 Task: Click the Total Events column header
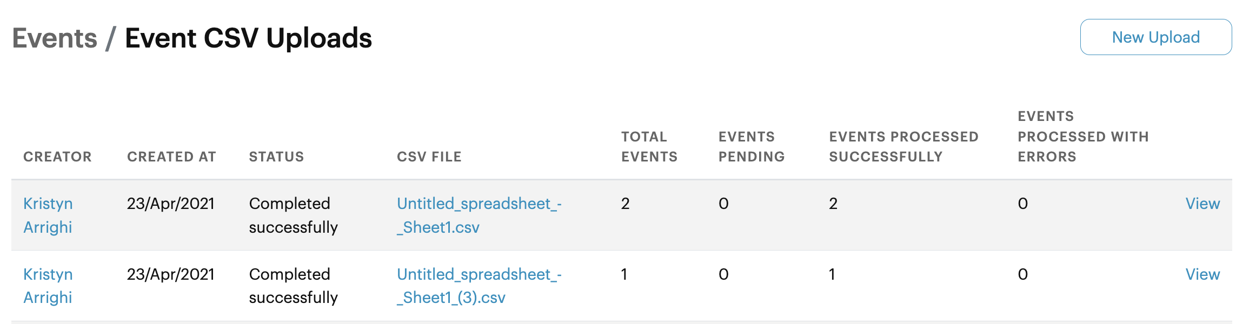pos(649,146)
